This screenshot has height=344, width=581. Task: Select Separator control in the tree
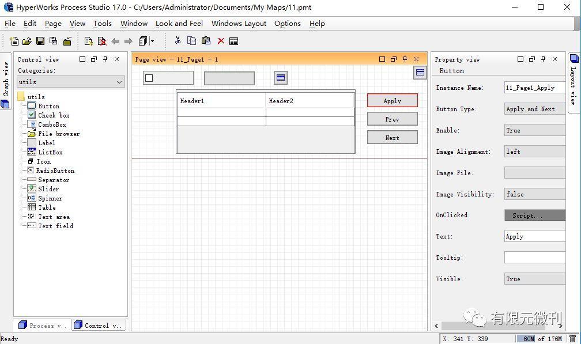point(54,180)
